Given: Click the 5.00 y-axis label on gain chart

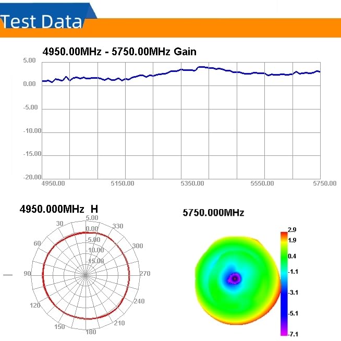Looking at the screenshot, I should point(29,60).
